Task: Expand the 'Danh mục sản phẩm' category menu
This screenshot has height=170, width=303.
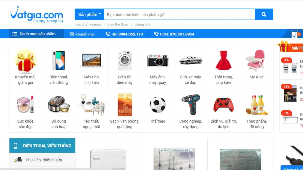Action: pyautogui.click(x=34, y=34)
